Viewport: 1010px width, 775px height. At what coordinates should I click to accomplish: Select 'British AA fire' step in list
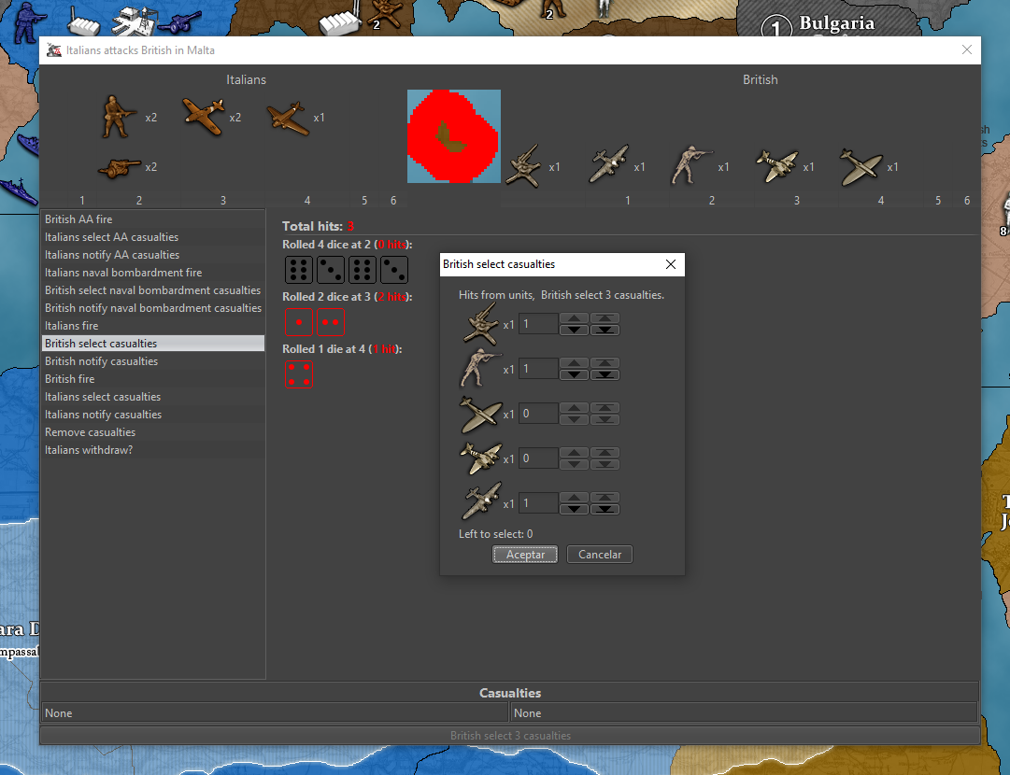pyautogui.click(x=78, y=219)
